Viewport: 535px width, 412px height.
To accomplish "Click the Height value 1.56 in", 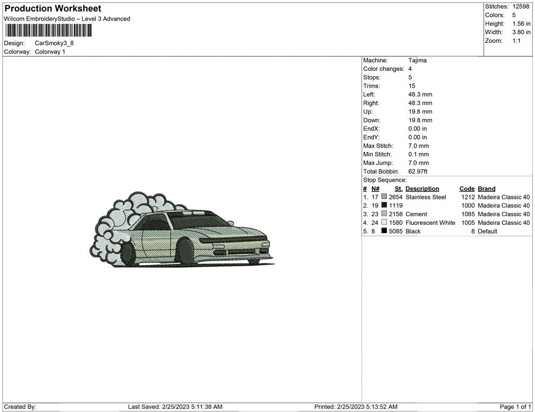I will pos(521,24).
